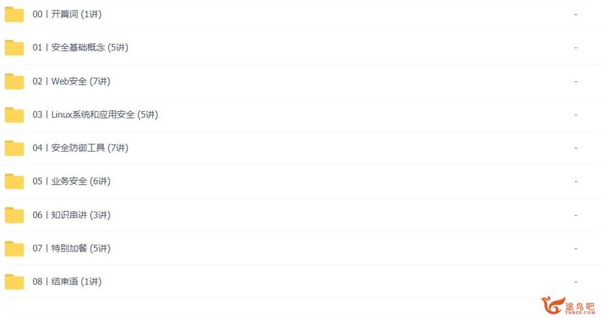The image size is (601, 318).
Task: Click folder icon for 01 安全基础概念
Action: pyautogui.click(x=14, y=47)
